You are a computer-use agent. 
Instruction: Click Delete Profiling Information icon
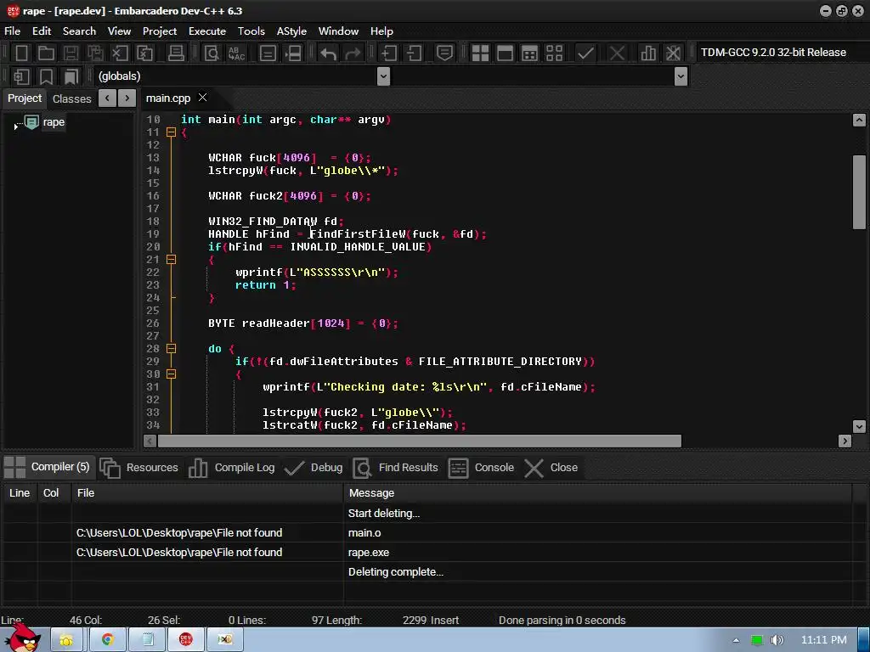click(x=673, y=53)
